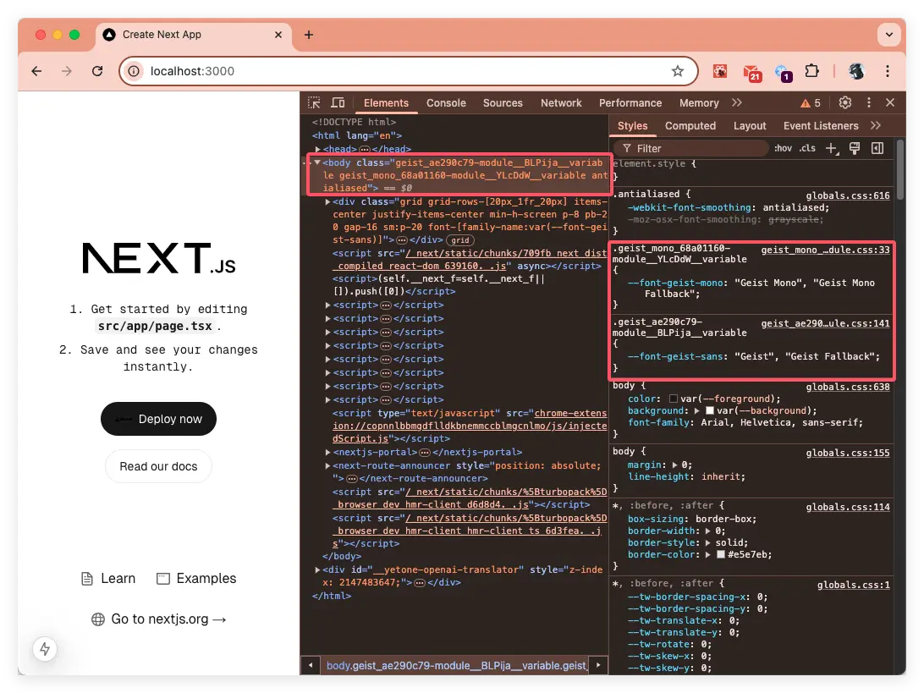924x693 pixels.
Task: Click the --background color swatch
Action: [710, 410]
